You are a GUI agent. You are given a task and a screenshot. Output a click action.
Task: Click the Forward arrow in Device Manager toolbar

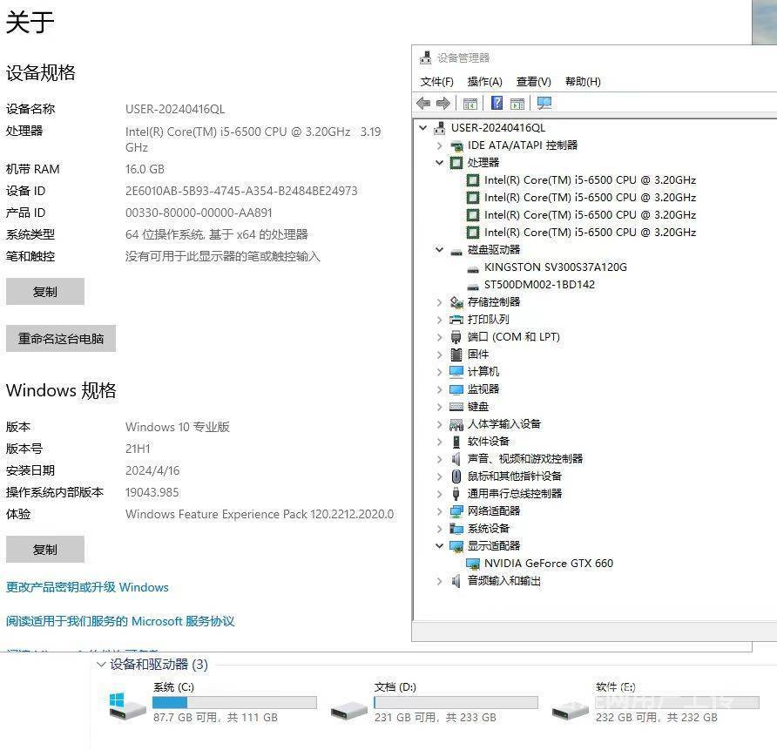[x=443, y=103]
